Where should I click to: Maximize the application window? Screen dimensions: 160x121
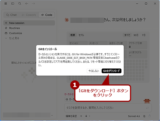tap(146, 4)
